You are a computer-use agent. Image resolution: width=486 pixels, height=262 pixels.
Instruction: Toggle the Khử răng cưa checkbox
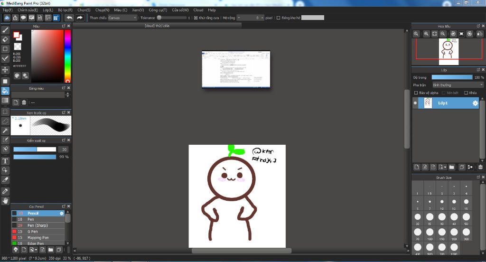point(196,18)
